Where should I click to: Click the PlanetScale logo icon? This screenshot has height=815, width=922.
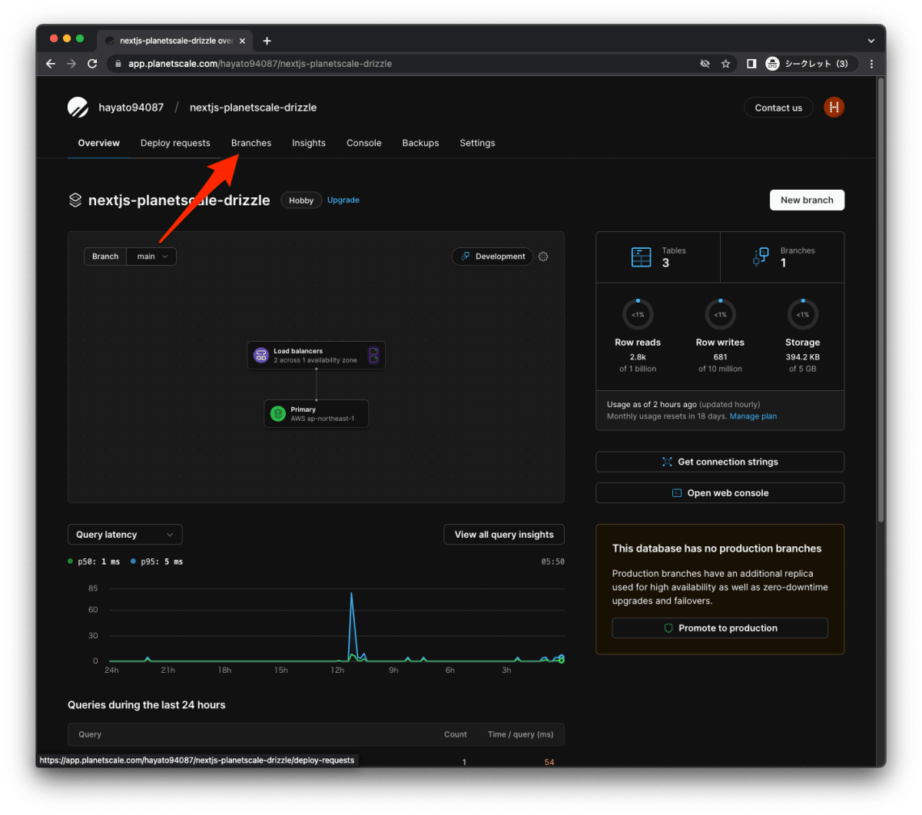pyautogui.click(x=78, y=108)
